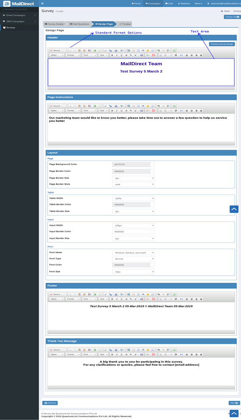Insert block quote in Thank You editor
241x420 pixels.
tap(181, 354)
